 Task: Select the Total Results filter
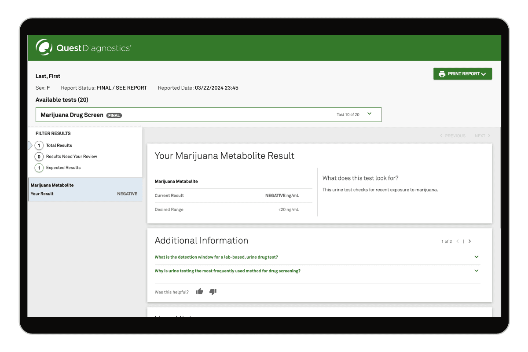tap(59, 145)
